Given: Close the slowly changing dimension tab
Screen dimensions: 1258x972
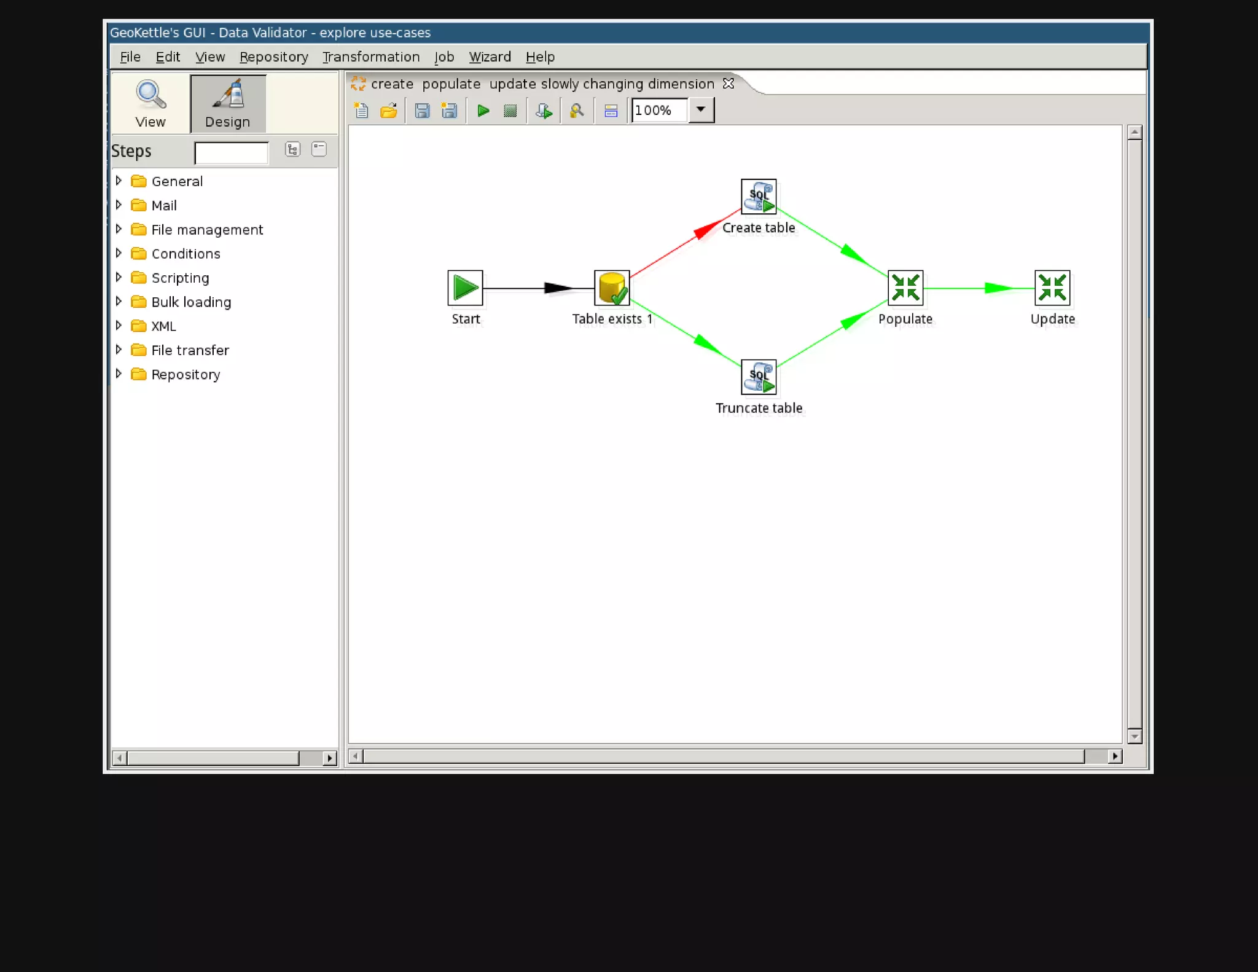Looking at the screenshot, I should (x=729, y=83).
